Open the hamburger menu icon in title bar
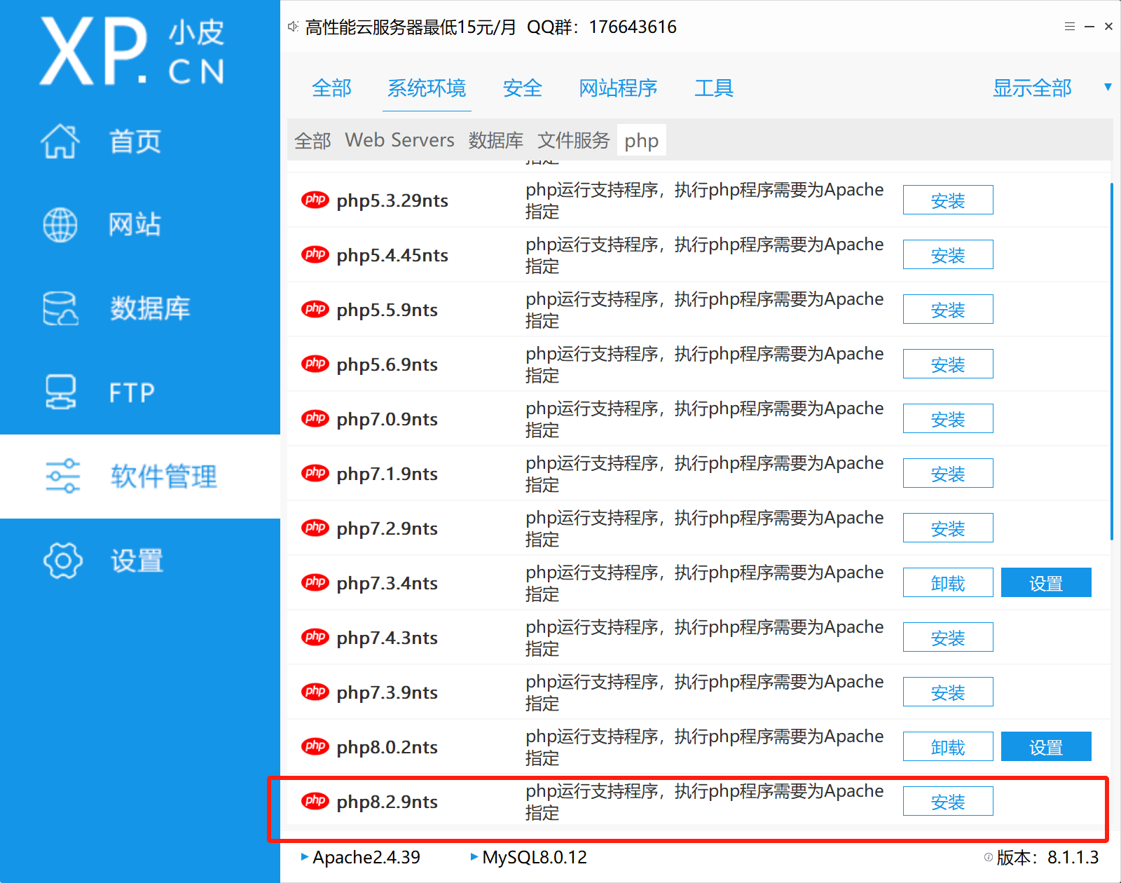This screenshot has height=883, width=1121. 1070,27
